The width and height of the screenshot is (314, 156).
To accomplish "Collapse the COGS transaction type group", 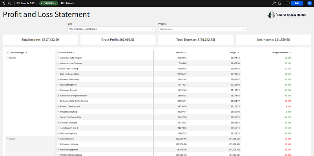I will pyautogui.click(x=7, y=139).
